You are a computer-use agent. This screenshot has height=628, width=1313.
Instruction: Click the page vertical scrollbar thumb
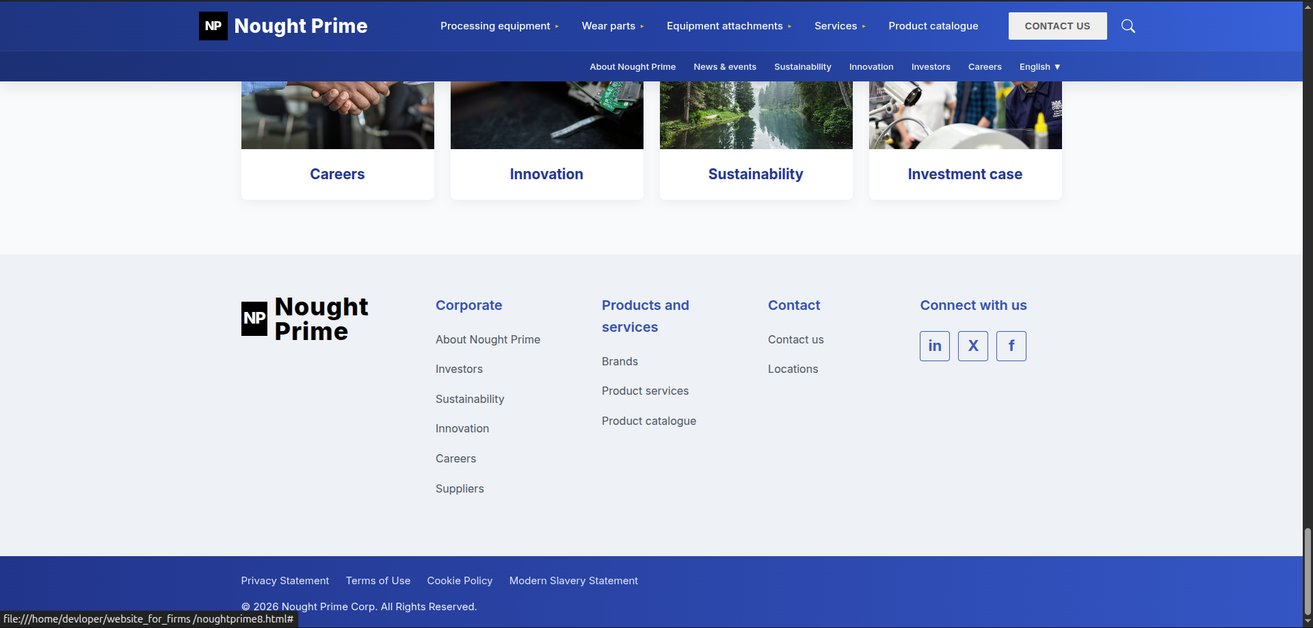point(1308,571)
